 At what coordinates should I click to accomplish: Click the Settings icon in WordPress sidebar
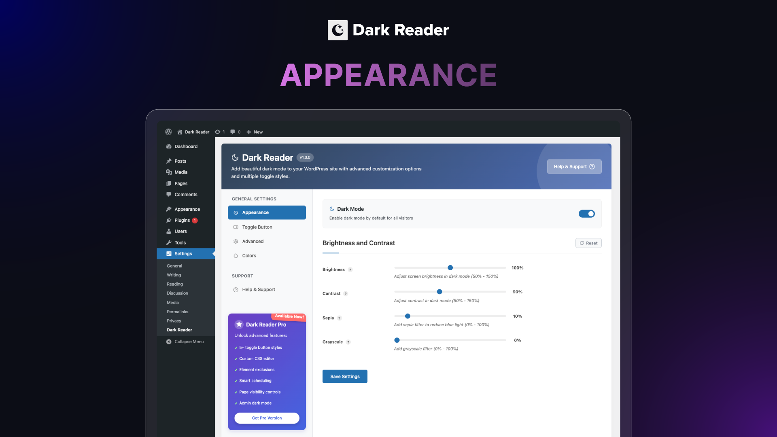point(169,254)
